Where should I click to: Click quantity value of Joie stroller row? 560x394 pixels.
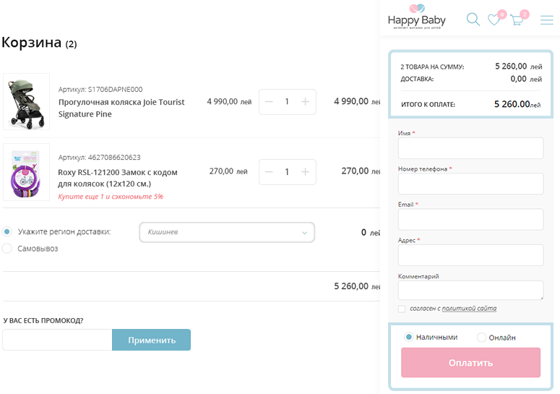(x=287, y=102)
